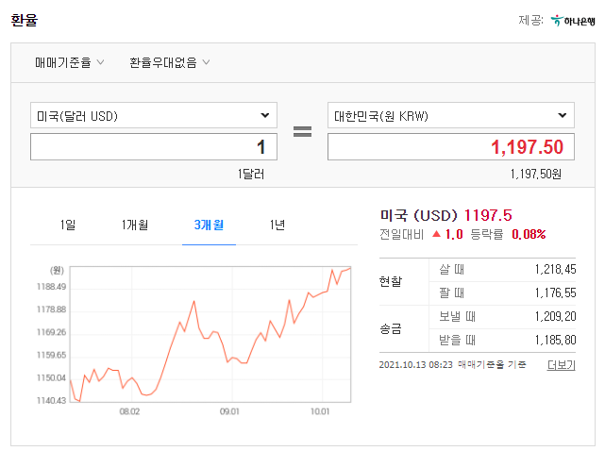Click the 현찰 row label
The width and height of the screenshot is (605, 451).
coord(391,281)
